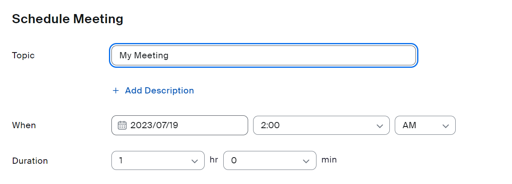Expand the duration hours dropdown showing 1

point(158,160)
